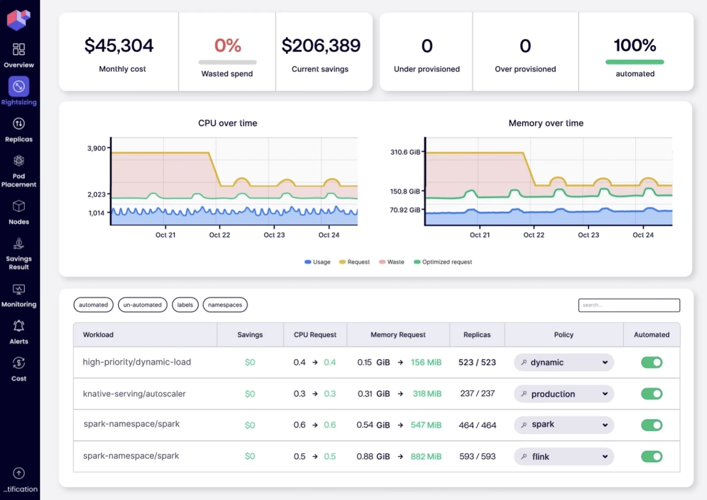Open the labels filter
This screenshot has height=500, width=707.
(185, 305)
